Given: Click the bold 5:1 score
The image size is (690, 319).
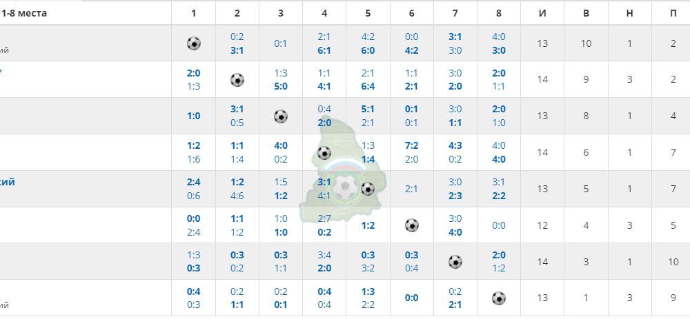Looking at the screenshot, I should pyautogui.click(x=368, y=109).
